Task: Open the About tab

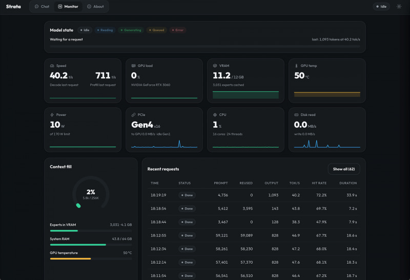Action: [x=95, y=7]
